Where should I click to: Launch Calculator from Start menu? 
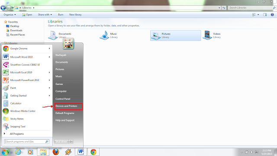[x=26, y=103]
